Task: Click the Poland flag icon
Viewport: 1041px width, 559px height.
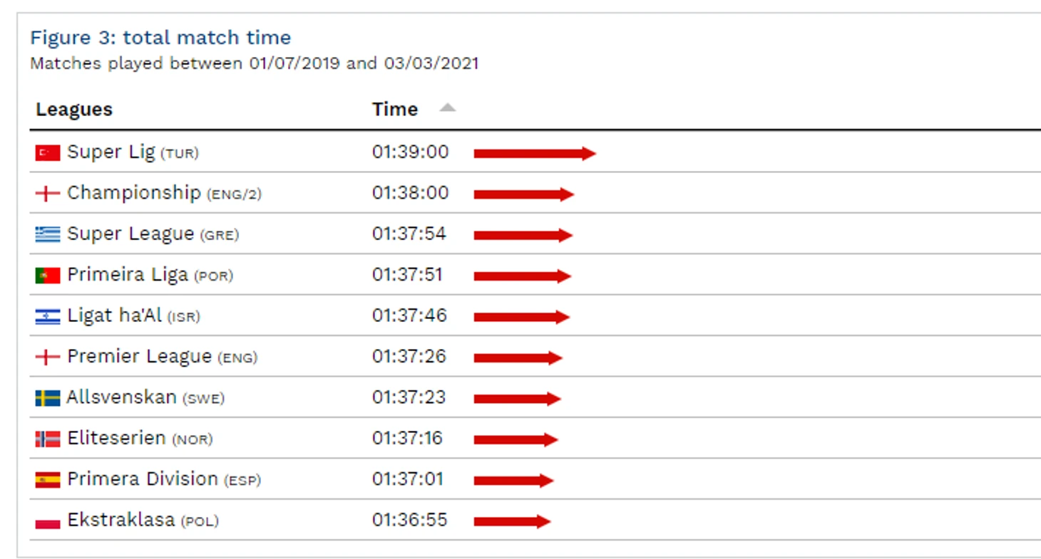Action: click(48, 521)
